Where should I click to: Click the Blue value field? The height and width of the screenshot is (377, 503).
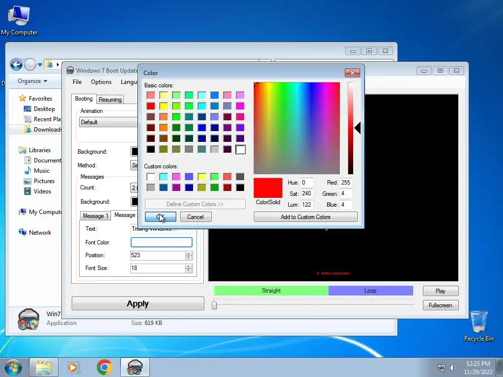point(346,205)
